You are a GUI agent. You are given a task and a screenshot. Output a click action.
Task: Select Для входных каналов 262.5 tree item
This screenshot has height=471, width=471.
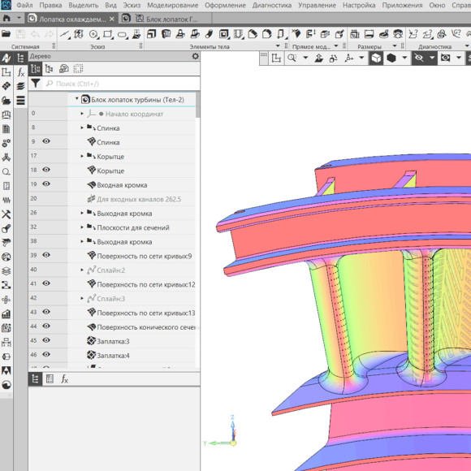click(x=139, y=199)
